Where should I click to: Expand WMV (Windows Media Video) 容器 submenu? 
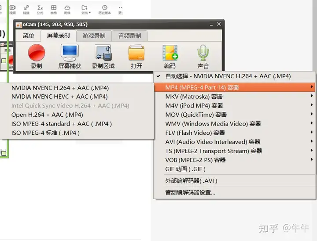coord(235,124)
